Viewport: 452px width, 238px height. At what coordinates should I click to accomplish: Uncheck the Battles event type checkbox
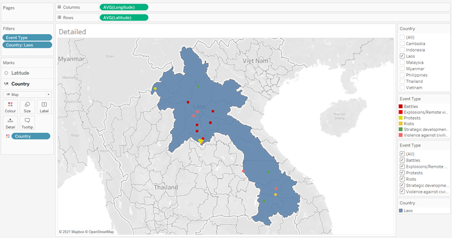(x=402, y=160)
